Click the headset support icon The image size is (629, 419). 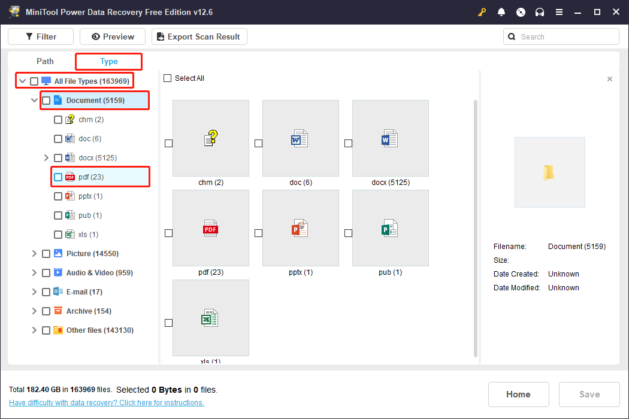point(540,11)
